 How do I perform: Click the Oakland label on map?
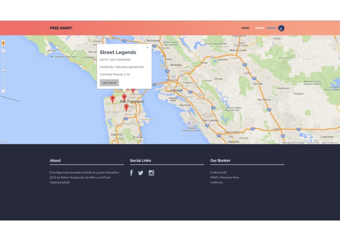176,90
